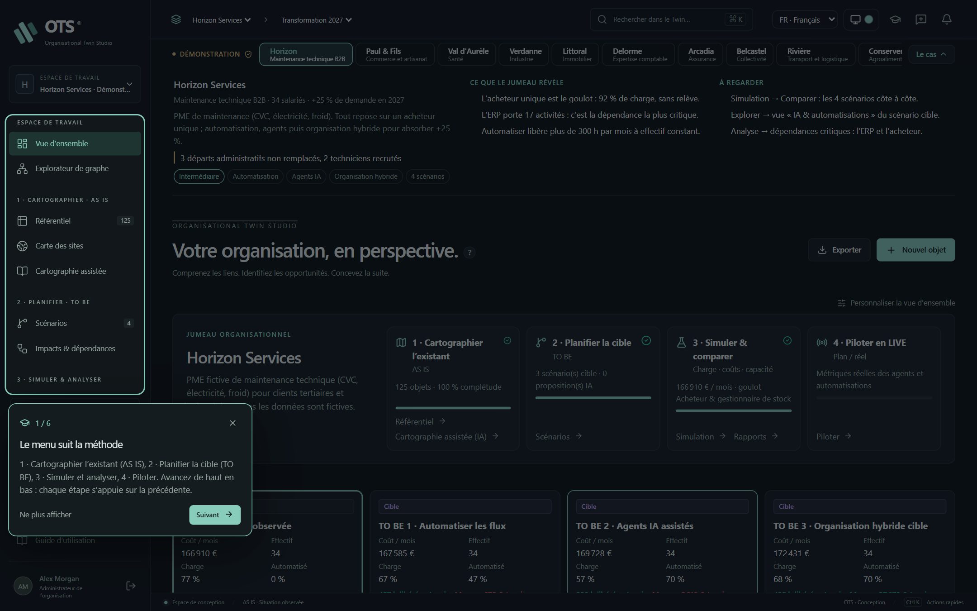The image size is (977, 611).
Task: Toggle the display theme switch
Action: 861,19
